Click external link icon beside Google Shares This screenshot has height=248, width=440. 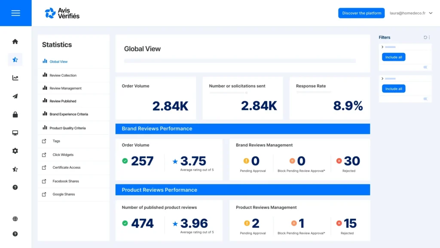point(44,194)
